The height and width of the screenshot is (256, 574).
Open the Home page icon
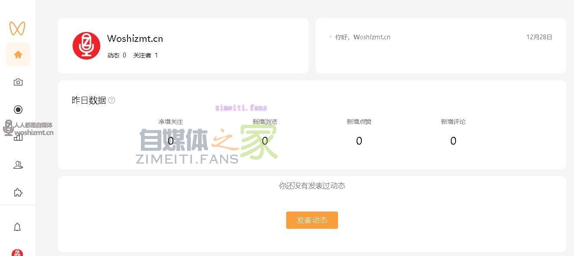(x=18, y=54)
